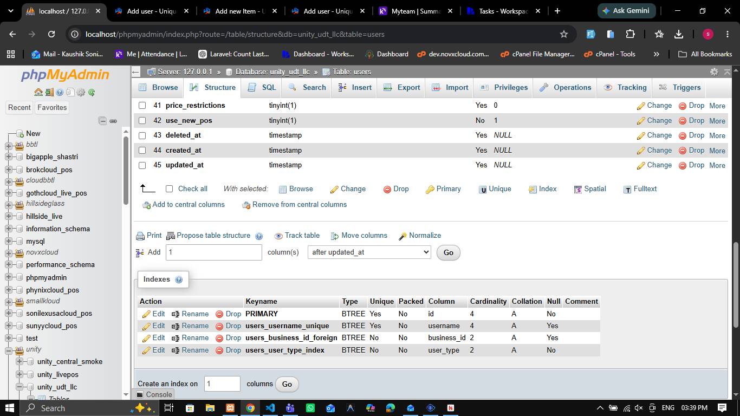
Task: Click the Propose table structure link
Action: pos(213,236)
